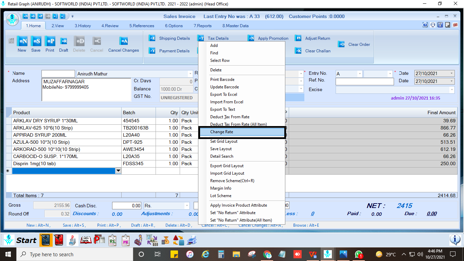Open Calculator from the Windows taskbar
464x261 pixels.
[221, 254]
